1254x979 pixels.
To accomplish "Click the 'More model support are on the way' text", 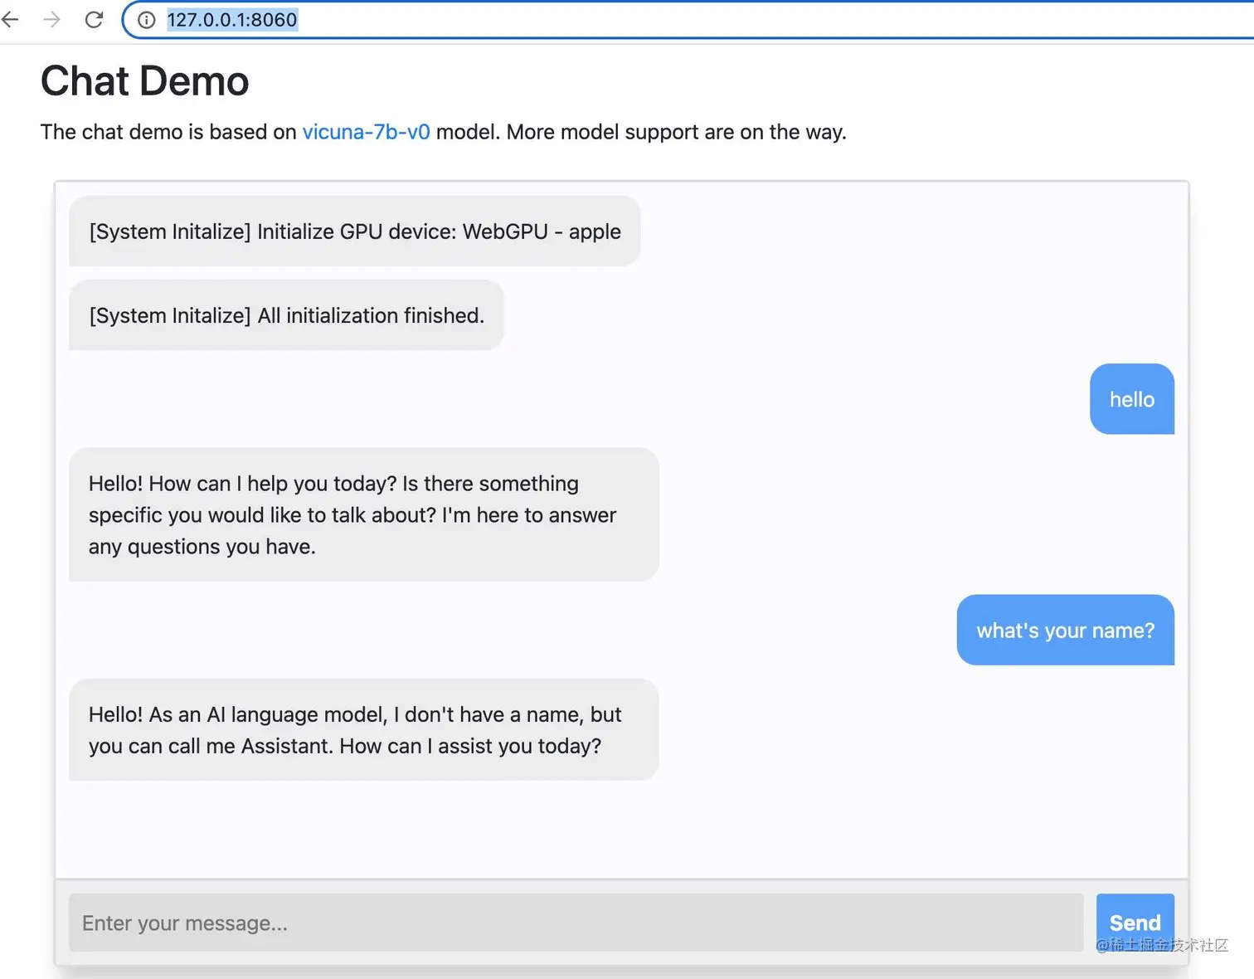I will point(676,132).
